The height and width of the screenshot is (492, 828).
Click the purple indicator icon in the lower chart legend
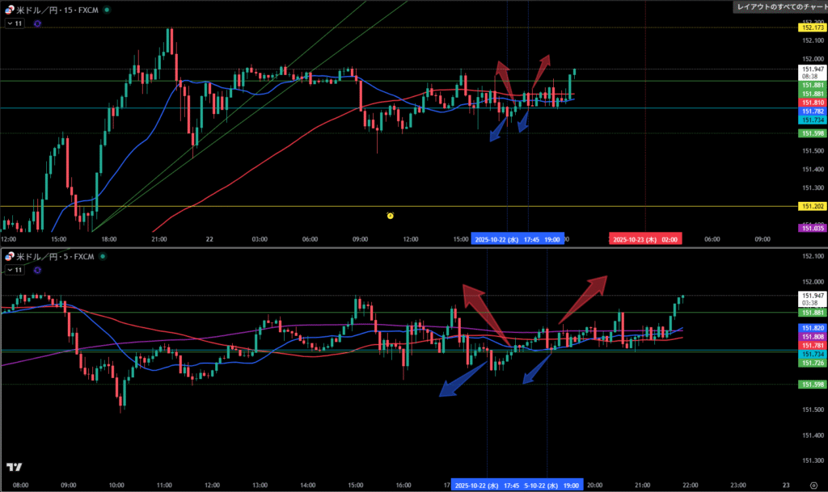click(38, 269)
